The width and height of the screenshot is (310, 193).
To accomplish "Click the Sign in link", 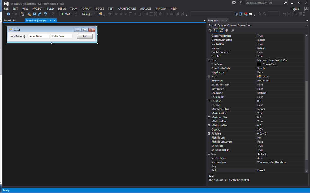I will [295, 9].
